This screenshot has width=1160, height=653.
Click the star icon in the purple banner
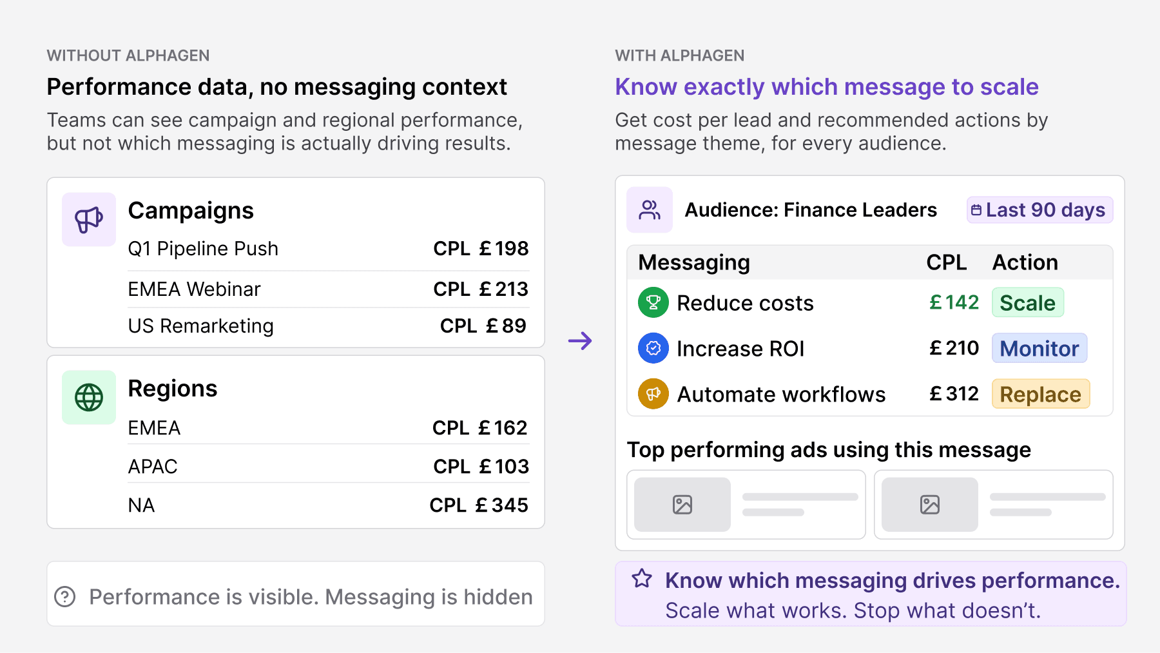click(x=642, y=578)
